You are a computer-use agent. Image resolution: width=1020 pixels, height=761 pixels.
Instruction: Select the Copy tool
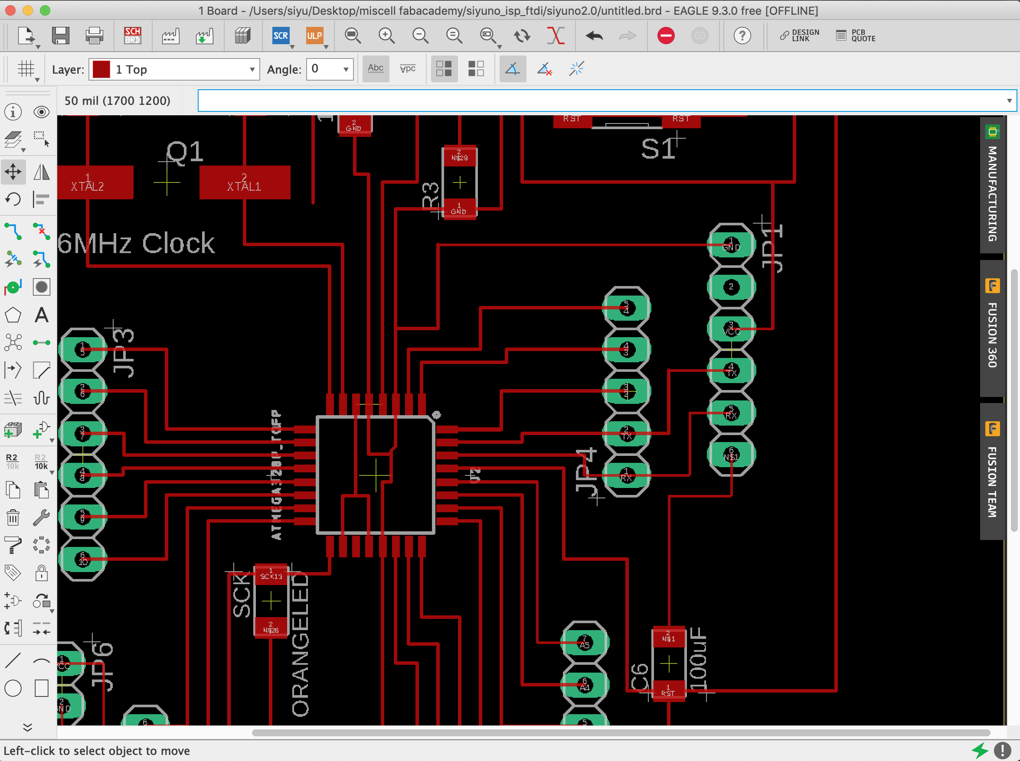[13, 489]
